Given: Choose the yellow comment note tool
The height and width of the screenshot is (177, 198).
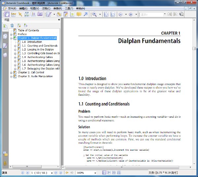Looking at the screenshot, I should tap(79, 14).
